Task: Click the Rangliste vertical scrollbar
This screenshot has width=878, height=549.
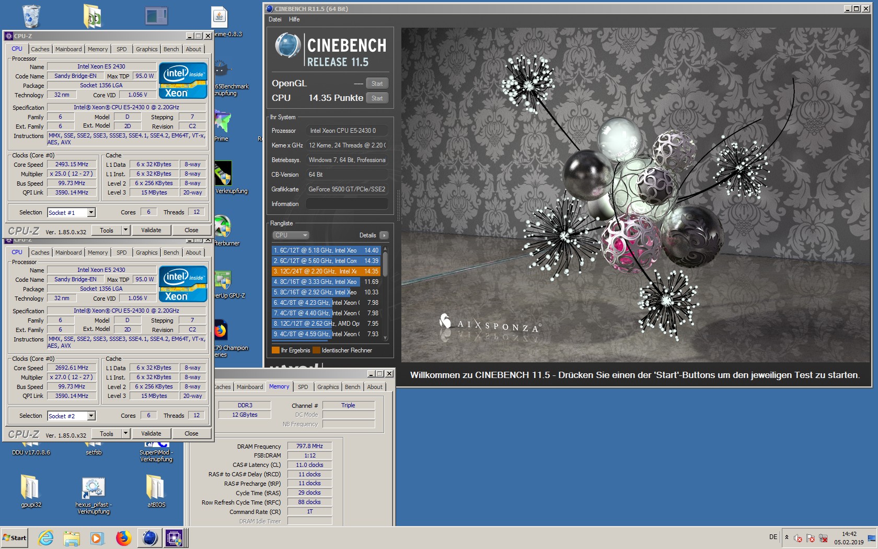Action: click(x=385, y=293)
